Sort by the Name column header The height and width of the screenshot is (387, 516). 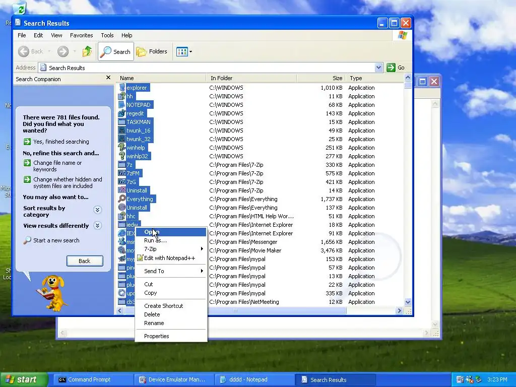coord(161,78)
